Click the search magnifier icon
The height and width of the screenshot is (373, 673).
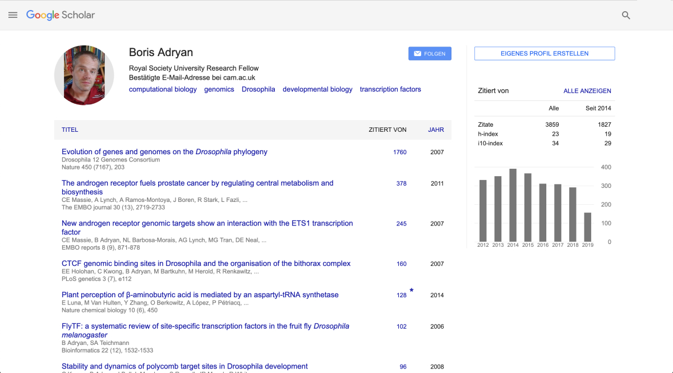(x=626, y=15)
